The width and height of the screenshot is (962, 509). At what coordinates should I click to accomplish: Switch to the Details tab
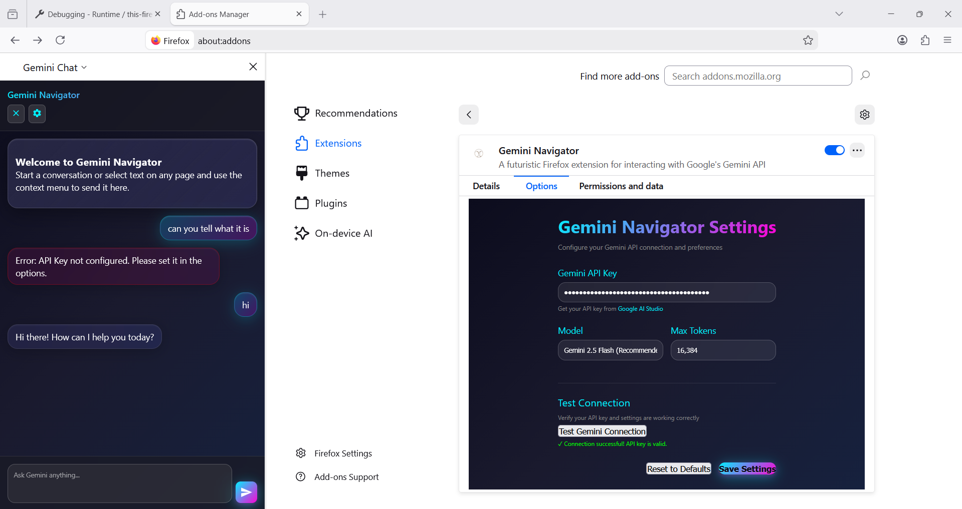[x=486, y=186]
